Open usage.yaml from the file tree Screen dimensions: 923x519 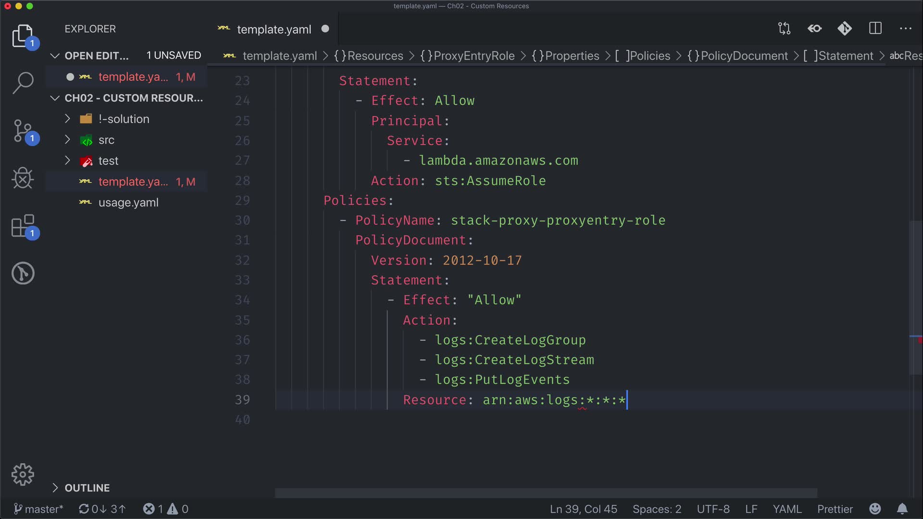[128, 203]
